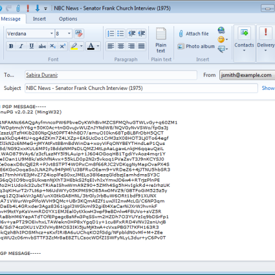This screenshot has width=275, height=275.
Task: Apply yellow text highlight color
Action: 74,46
